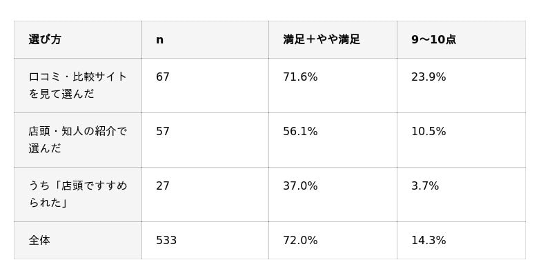This screenshot has height=280, width=552.
Task: Select the 店頭・知人の紹介で選んだ row label
Action: click(78, 140)
